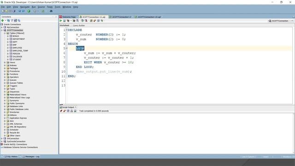The height and width of the screenshot is (166, 295).
Task: Select the Materialized View Logs node
Action: (20, 97)
